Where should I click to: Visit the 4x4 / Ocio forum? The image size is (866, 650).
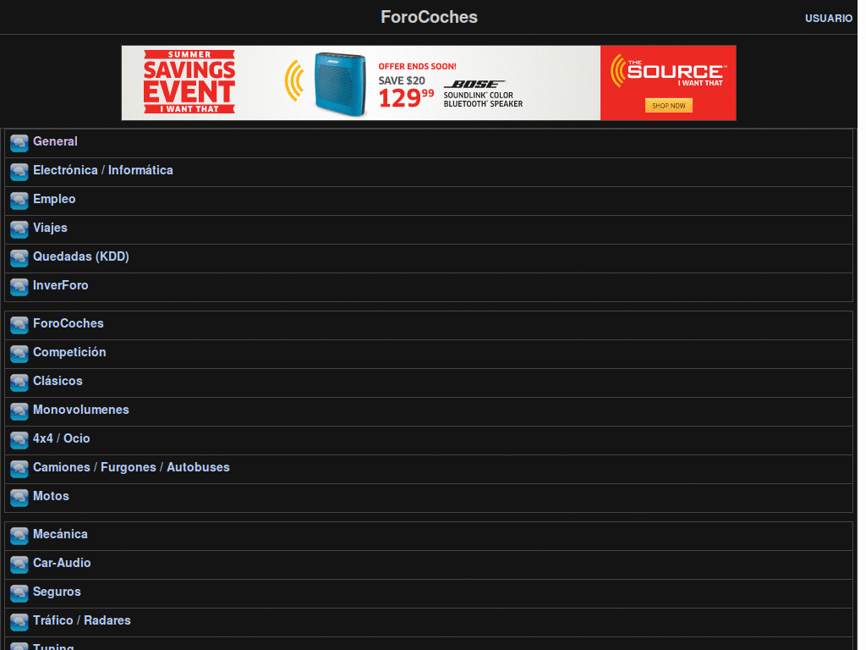61,438
